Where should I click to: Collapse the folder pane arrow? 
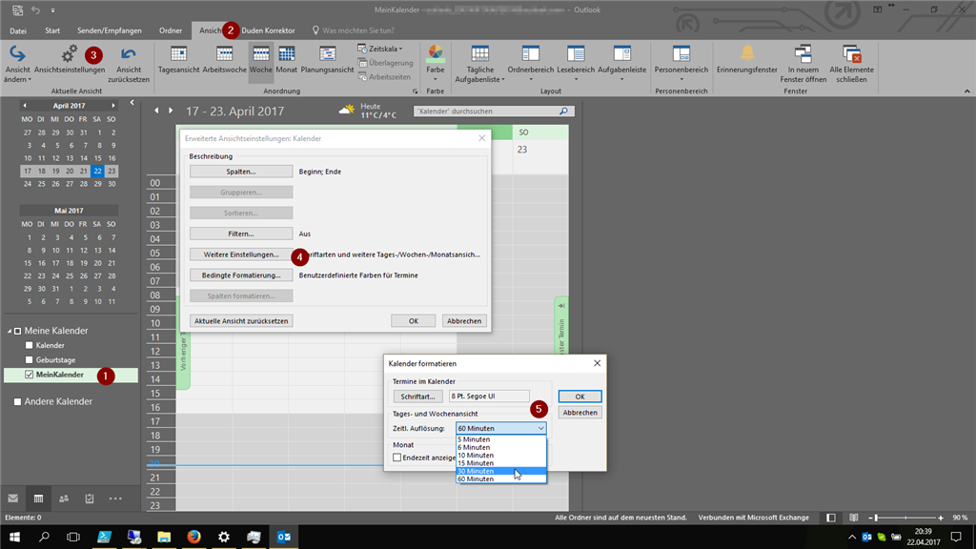pos(132,103)
